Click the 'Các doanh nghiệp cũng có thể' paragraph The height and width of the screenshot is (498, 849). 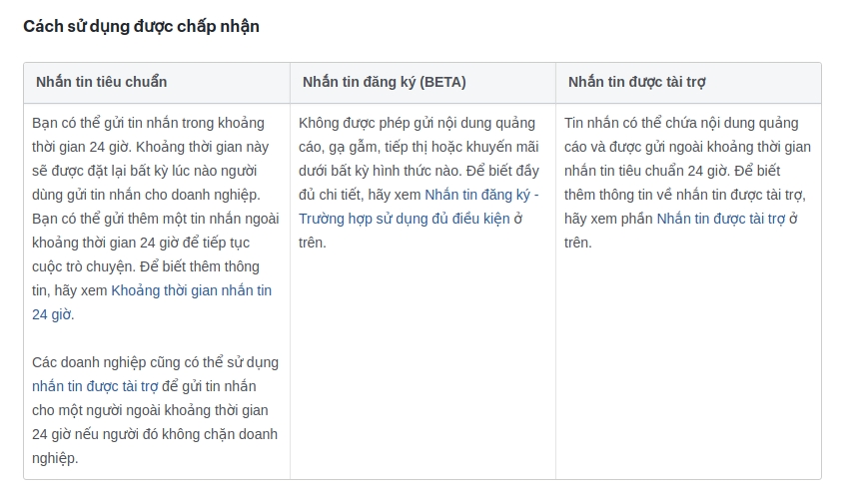(x=155, y=362)
